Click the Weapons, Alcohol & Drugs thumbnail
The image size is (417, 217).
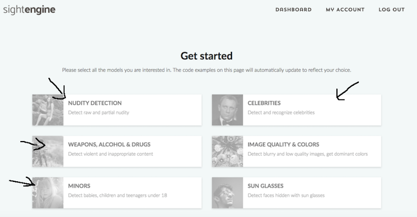48,151
